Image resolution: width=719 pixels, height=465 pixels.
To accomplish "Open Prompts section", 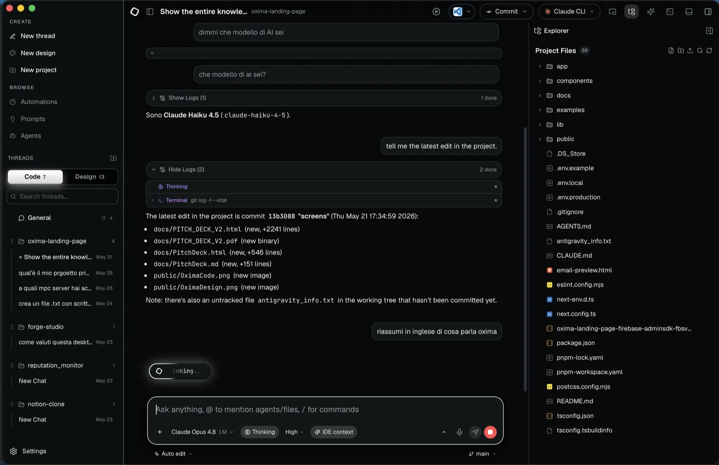I will [x=33, y=119].
